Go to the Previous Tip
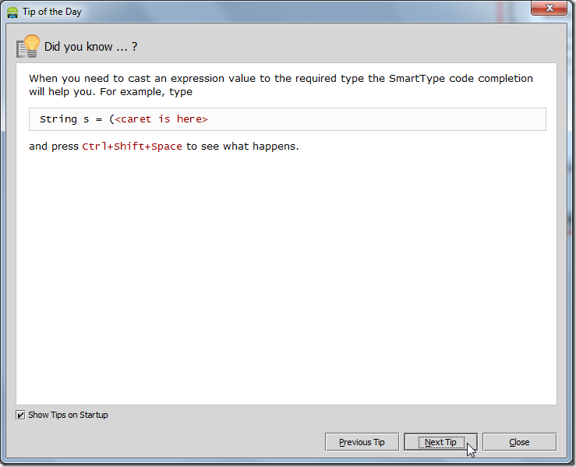Image resolution: width=576 pixels, height=467 pixels. pos(362,442)
